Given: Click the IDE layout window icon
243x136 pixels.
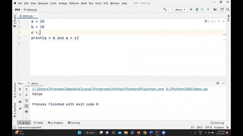Looking at the screenshot, I should tap(222, 9).
